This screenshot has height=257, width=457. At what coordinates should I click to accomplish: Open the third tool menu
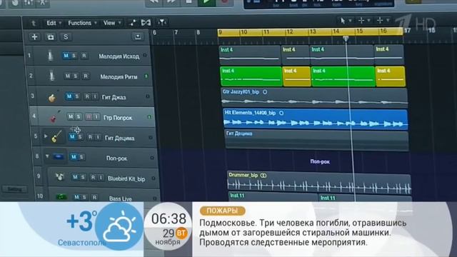(x=383, y=21)
